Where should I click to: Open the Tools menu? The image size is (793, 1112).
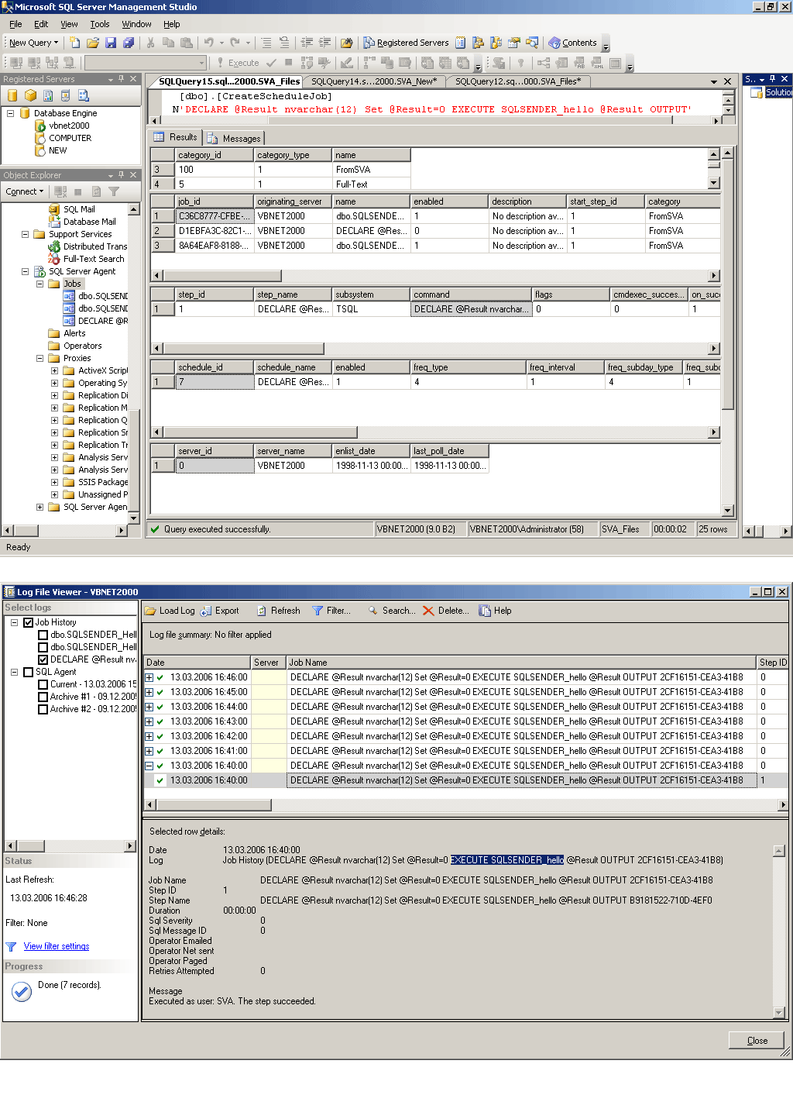(99, 24)
